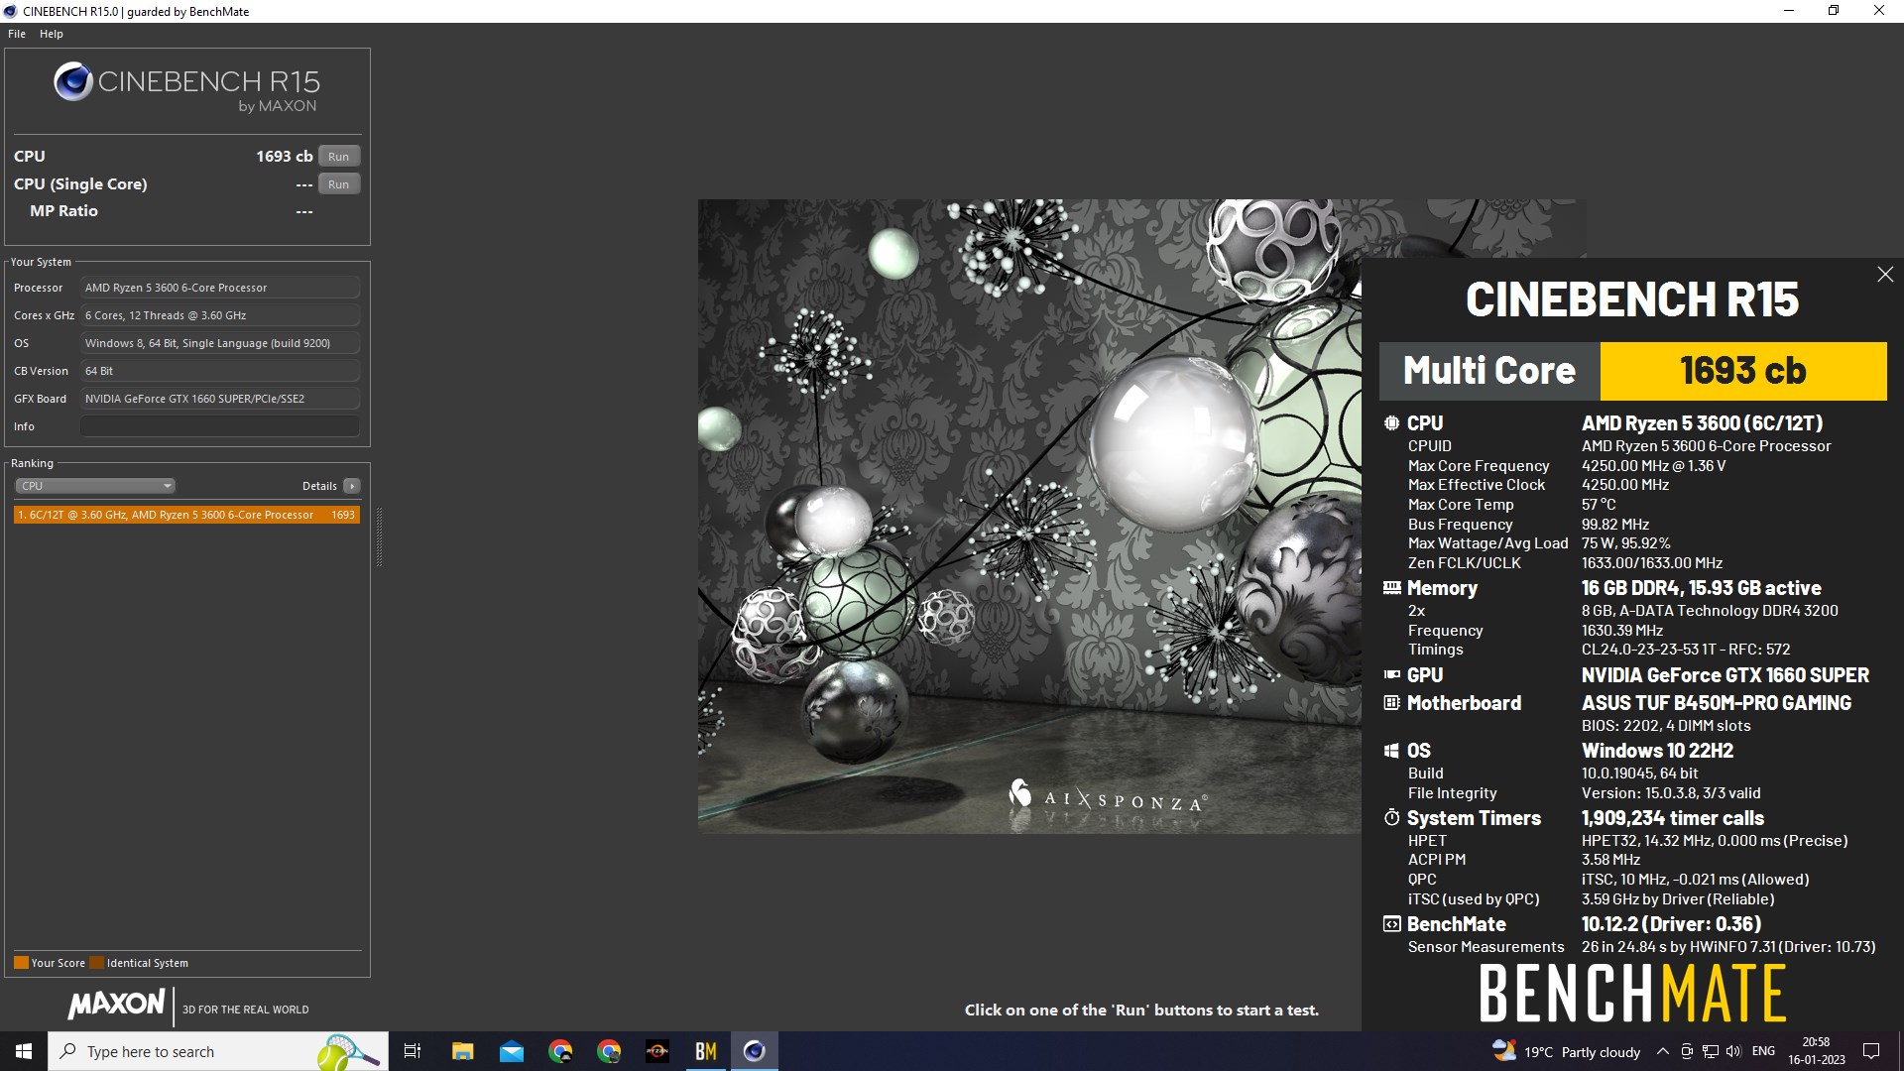
Task: Run the CPU multi-core benchmark
Action: point(338,157)
